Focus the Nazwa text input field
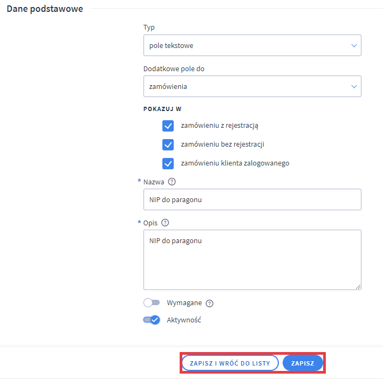This screenshot has height=379, width=383. click(x=252, y=199)
